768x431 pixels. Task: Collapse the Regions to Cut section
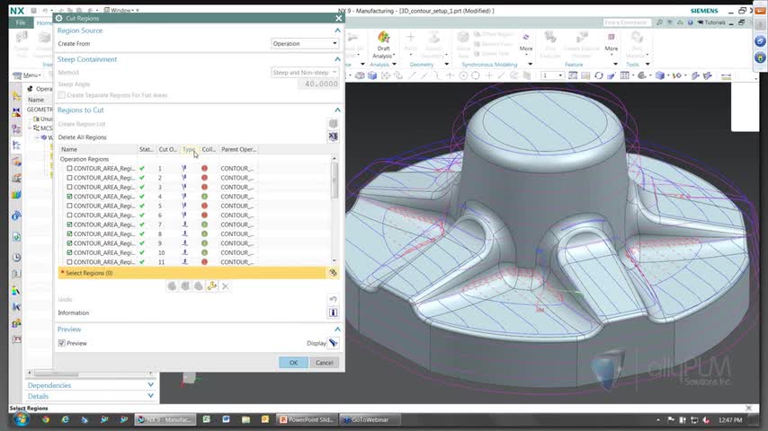pos(337,110)
